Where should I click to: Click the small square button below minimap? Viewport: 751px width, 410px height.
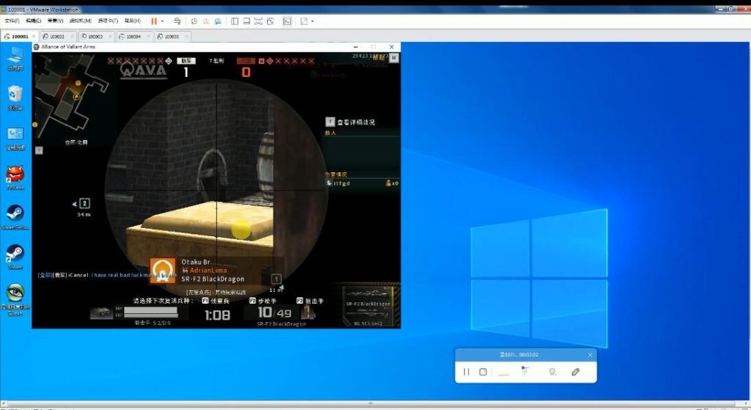tap(40, 150)
